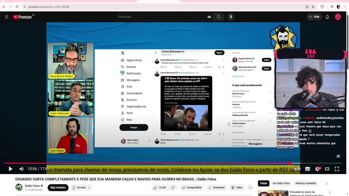Switch to theater mode
The width and height of the screenshot is (349, 196).
pos(327,169)
